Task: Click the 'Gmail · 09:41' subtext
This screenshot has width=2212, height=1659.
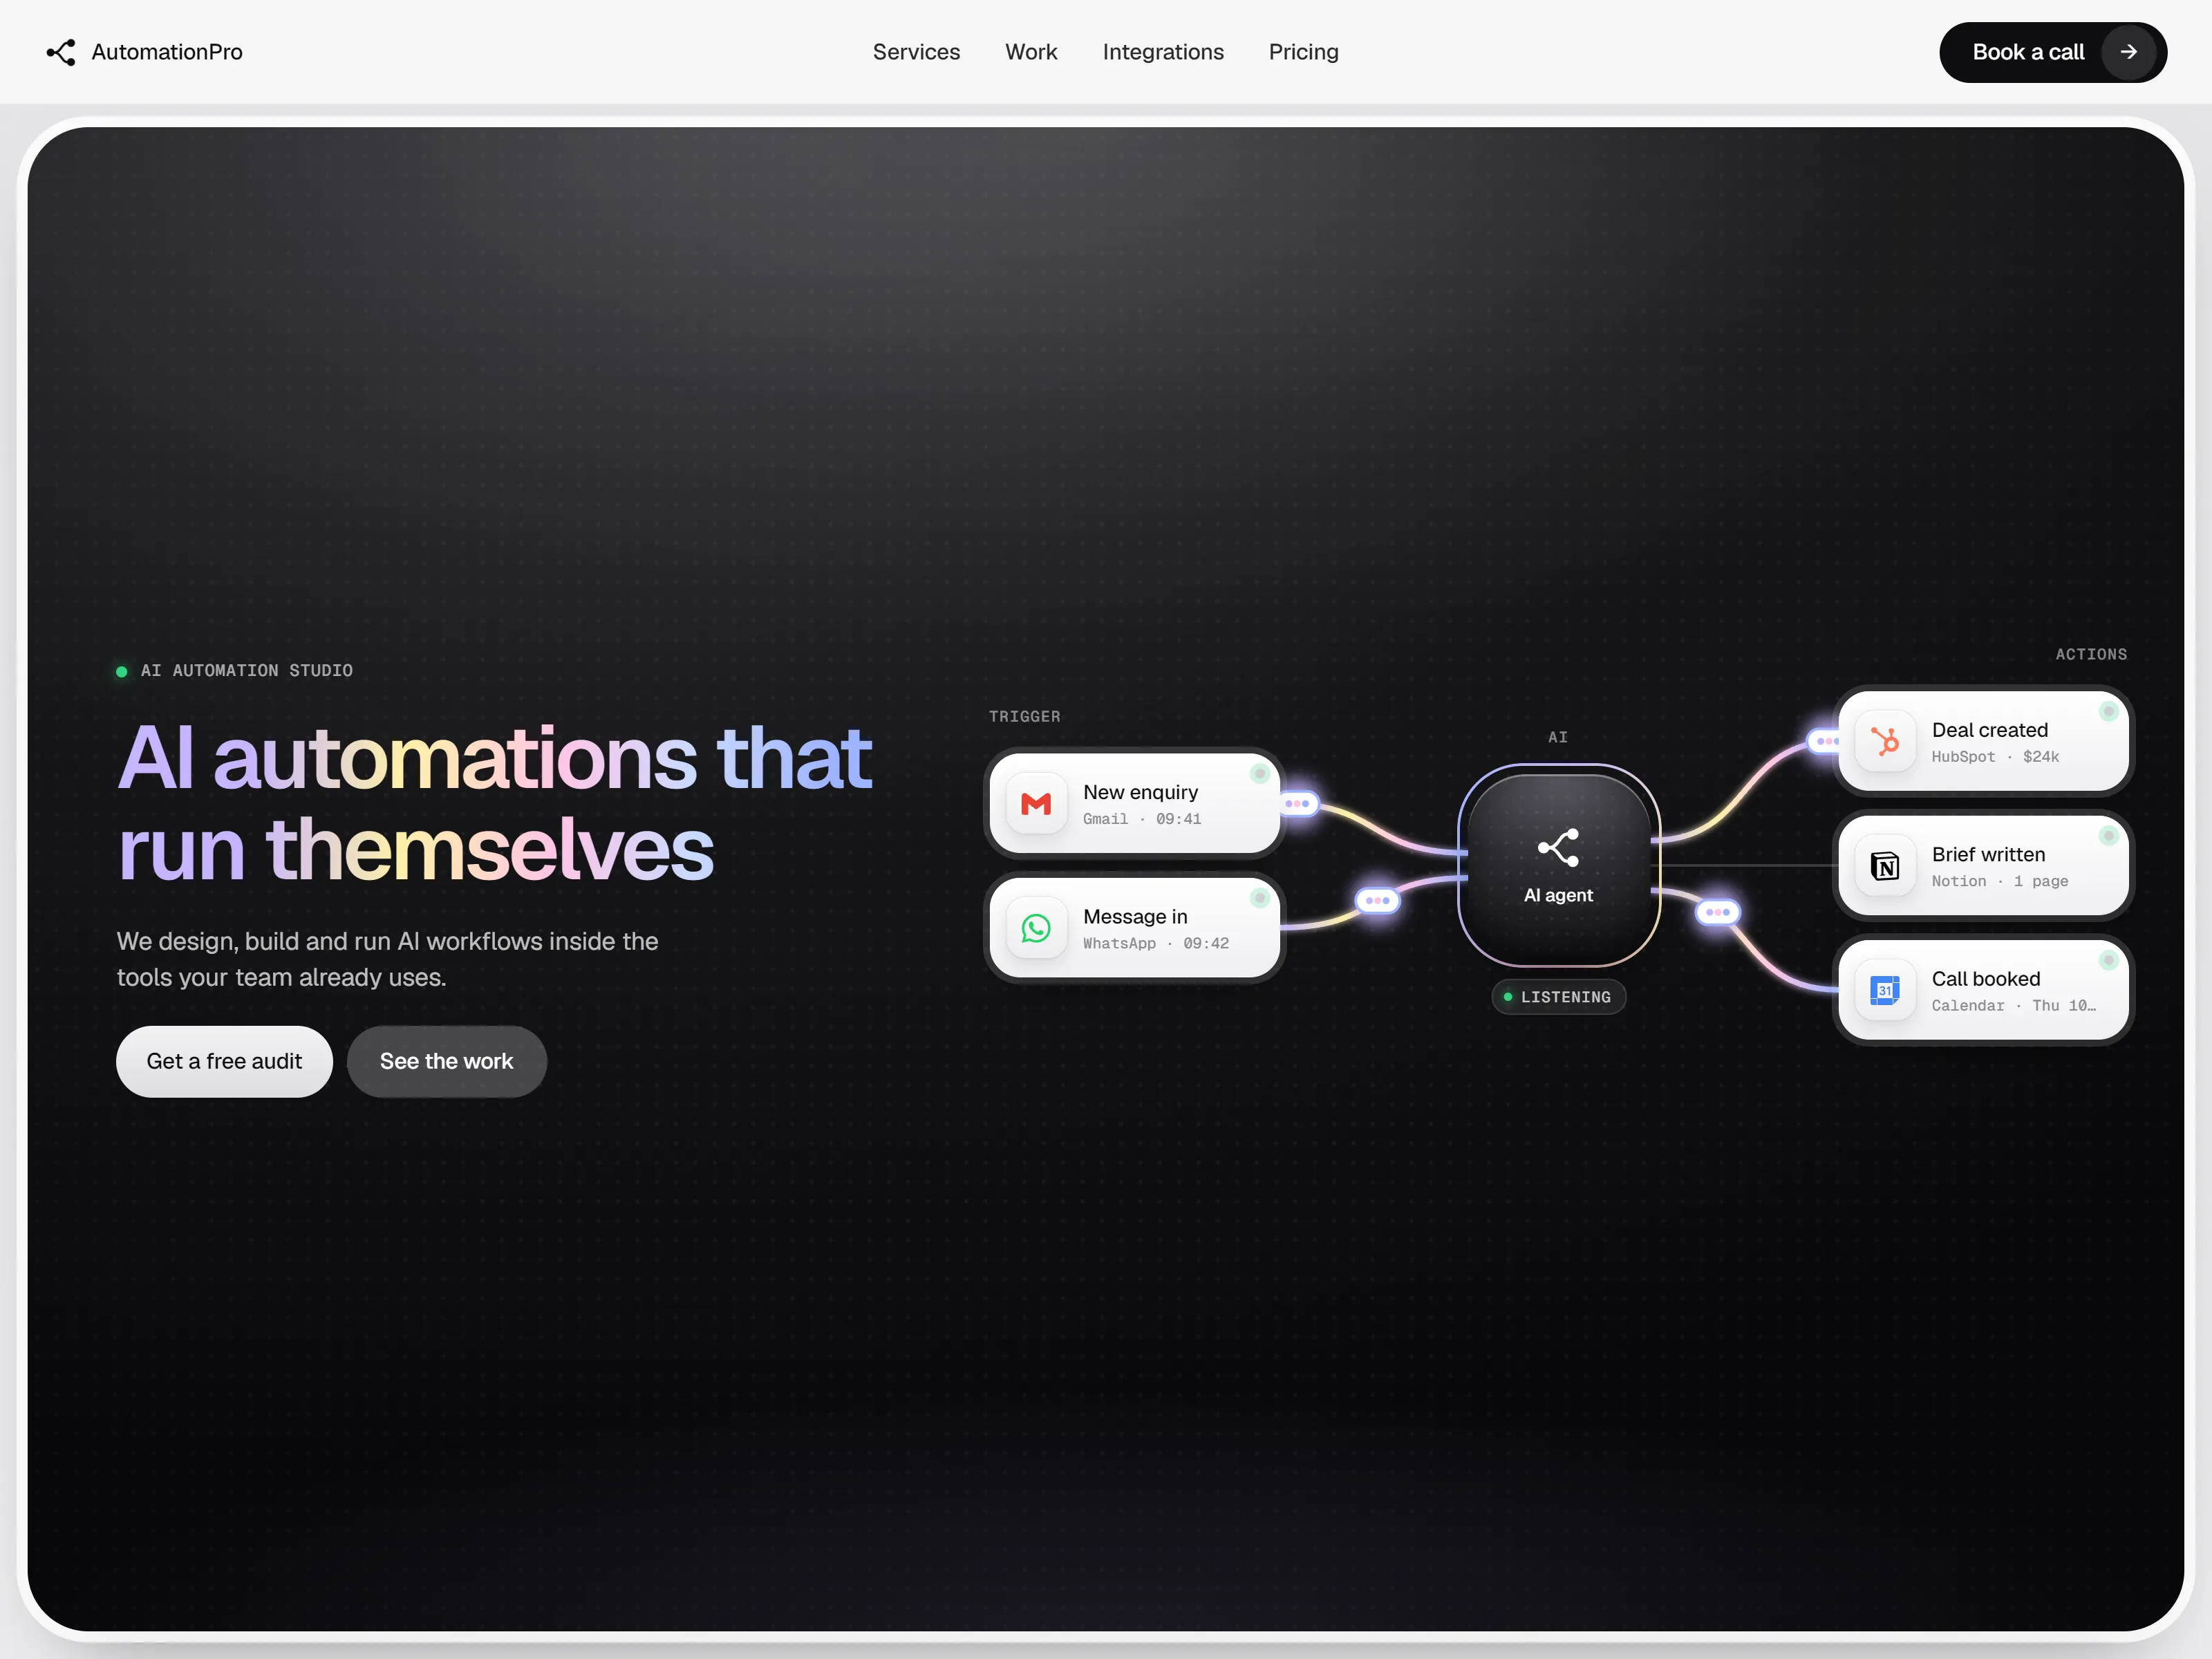Action: pyautogui.click(x=1142, y=819)
